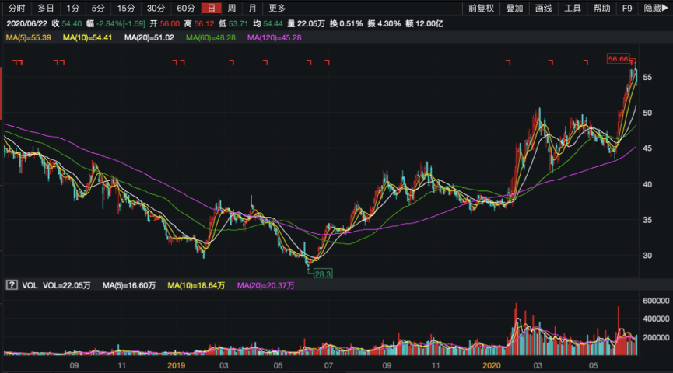Open the 前复权 adjustment dropdown
673x373 pixels.
tap(481, 9)
